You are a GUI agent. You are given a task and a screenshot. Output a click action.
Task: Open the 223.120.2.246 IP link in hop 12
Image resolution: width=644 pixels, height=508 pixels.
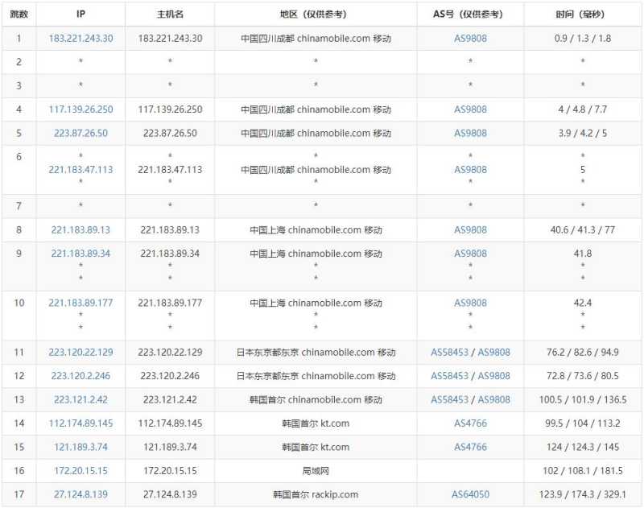coord(81,376)
